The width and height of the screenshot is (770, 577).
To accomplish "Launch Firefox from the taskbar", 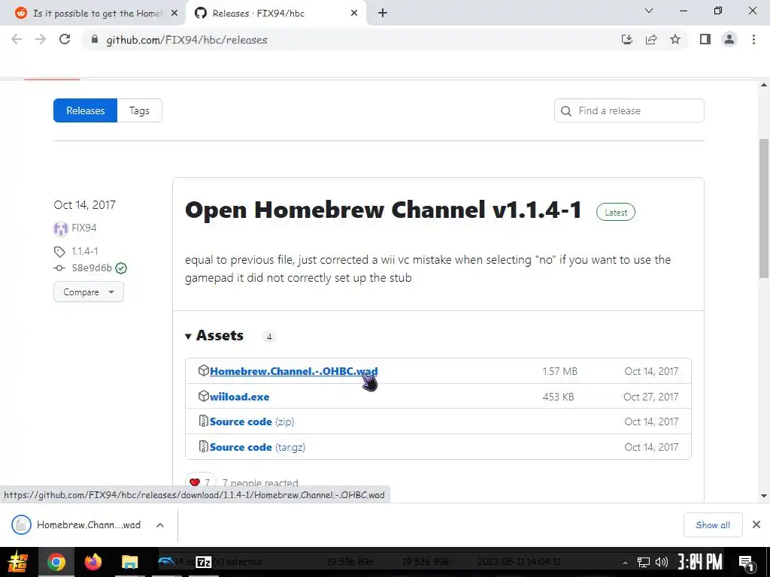I will pos(92,562).
